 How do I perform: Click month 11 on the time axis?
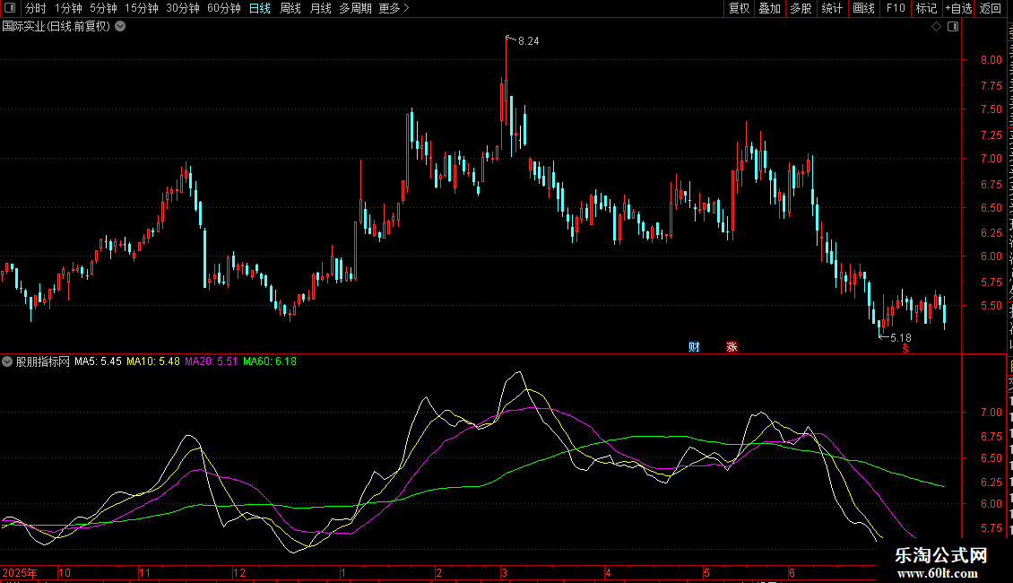[144, 572]
